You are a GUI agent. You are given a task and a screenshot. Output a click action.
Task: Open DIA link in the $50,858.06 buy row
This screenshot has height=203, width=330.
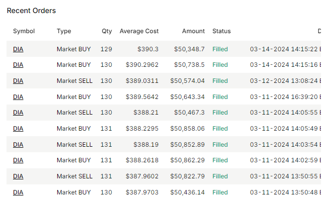18,129
